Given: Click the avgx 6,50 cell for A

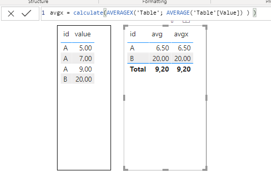Looking at the screenshot, I should coord(184,48).
